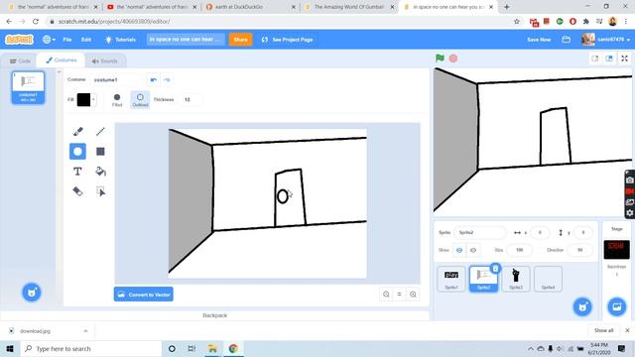
Task: Open the Choose a Backdrop button
Action: coord(616,306)
